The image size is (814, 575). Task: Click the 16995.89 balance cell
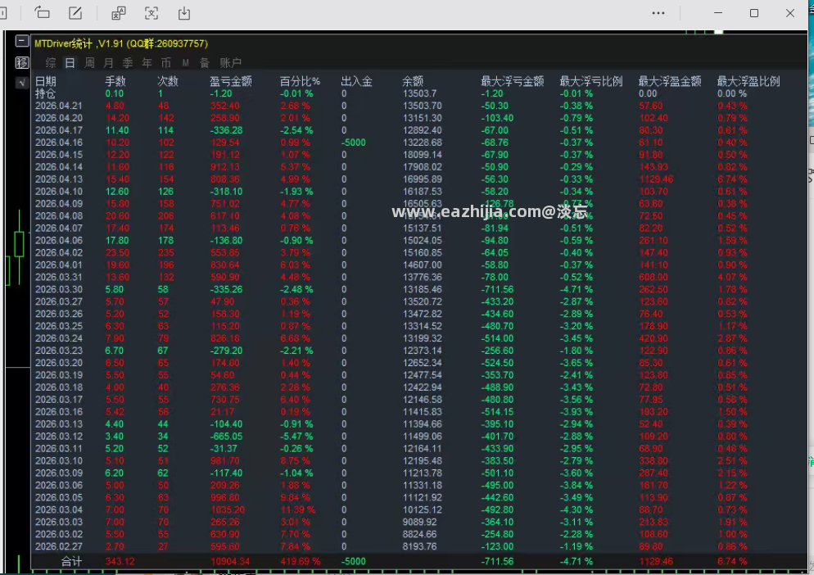click(x=423, y=179)
